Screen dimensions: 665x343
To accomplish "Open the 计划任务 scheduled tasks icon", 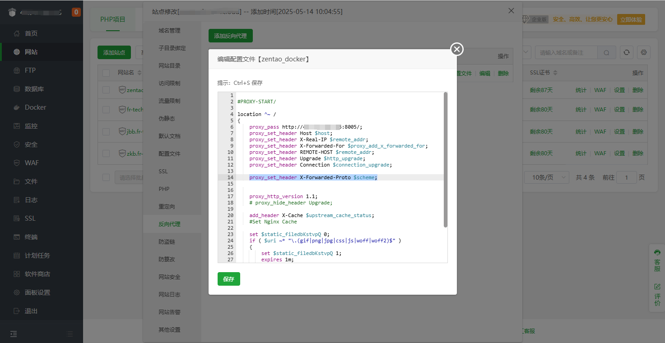I will click(x=17, y=255).
